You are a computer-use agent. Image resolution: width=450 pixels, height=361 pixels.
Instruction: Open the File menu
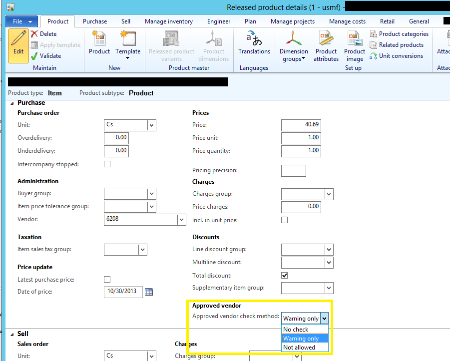21,21
